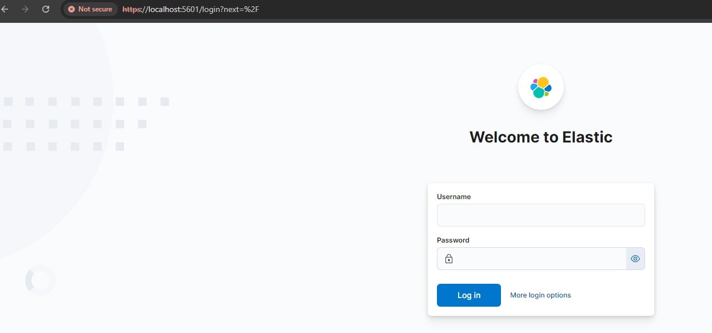Screen dimensions: 712x333
Task: Open More login options link
Action: click(x=540, y=295)
